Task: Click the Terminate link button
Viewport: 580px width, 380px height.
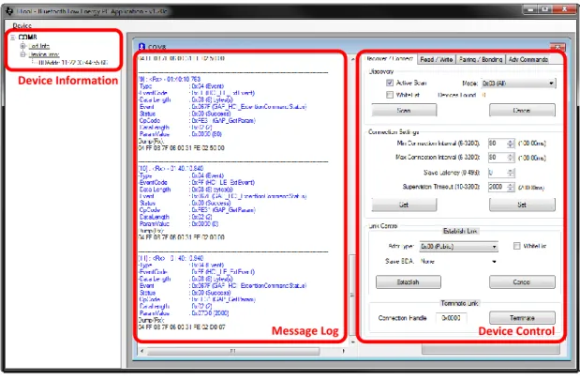Action: [x=522, y=318]
